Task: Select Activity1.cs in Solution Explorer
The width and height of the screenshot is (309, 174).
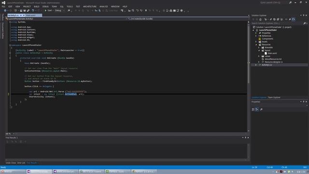Action: tap(267, 65)
